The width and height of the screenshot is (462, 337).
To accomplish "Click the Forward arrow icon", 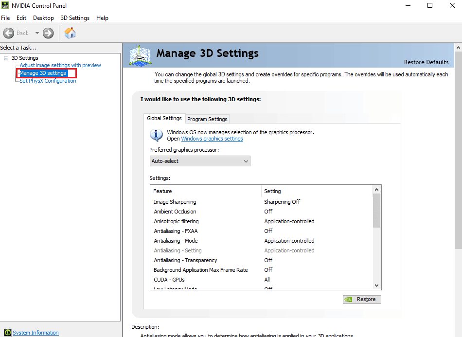I will [x=48, y=33].
